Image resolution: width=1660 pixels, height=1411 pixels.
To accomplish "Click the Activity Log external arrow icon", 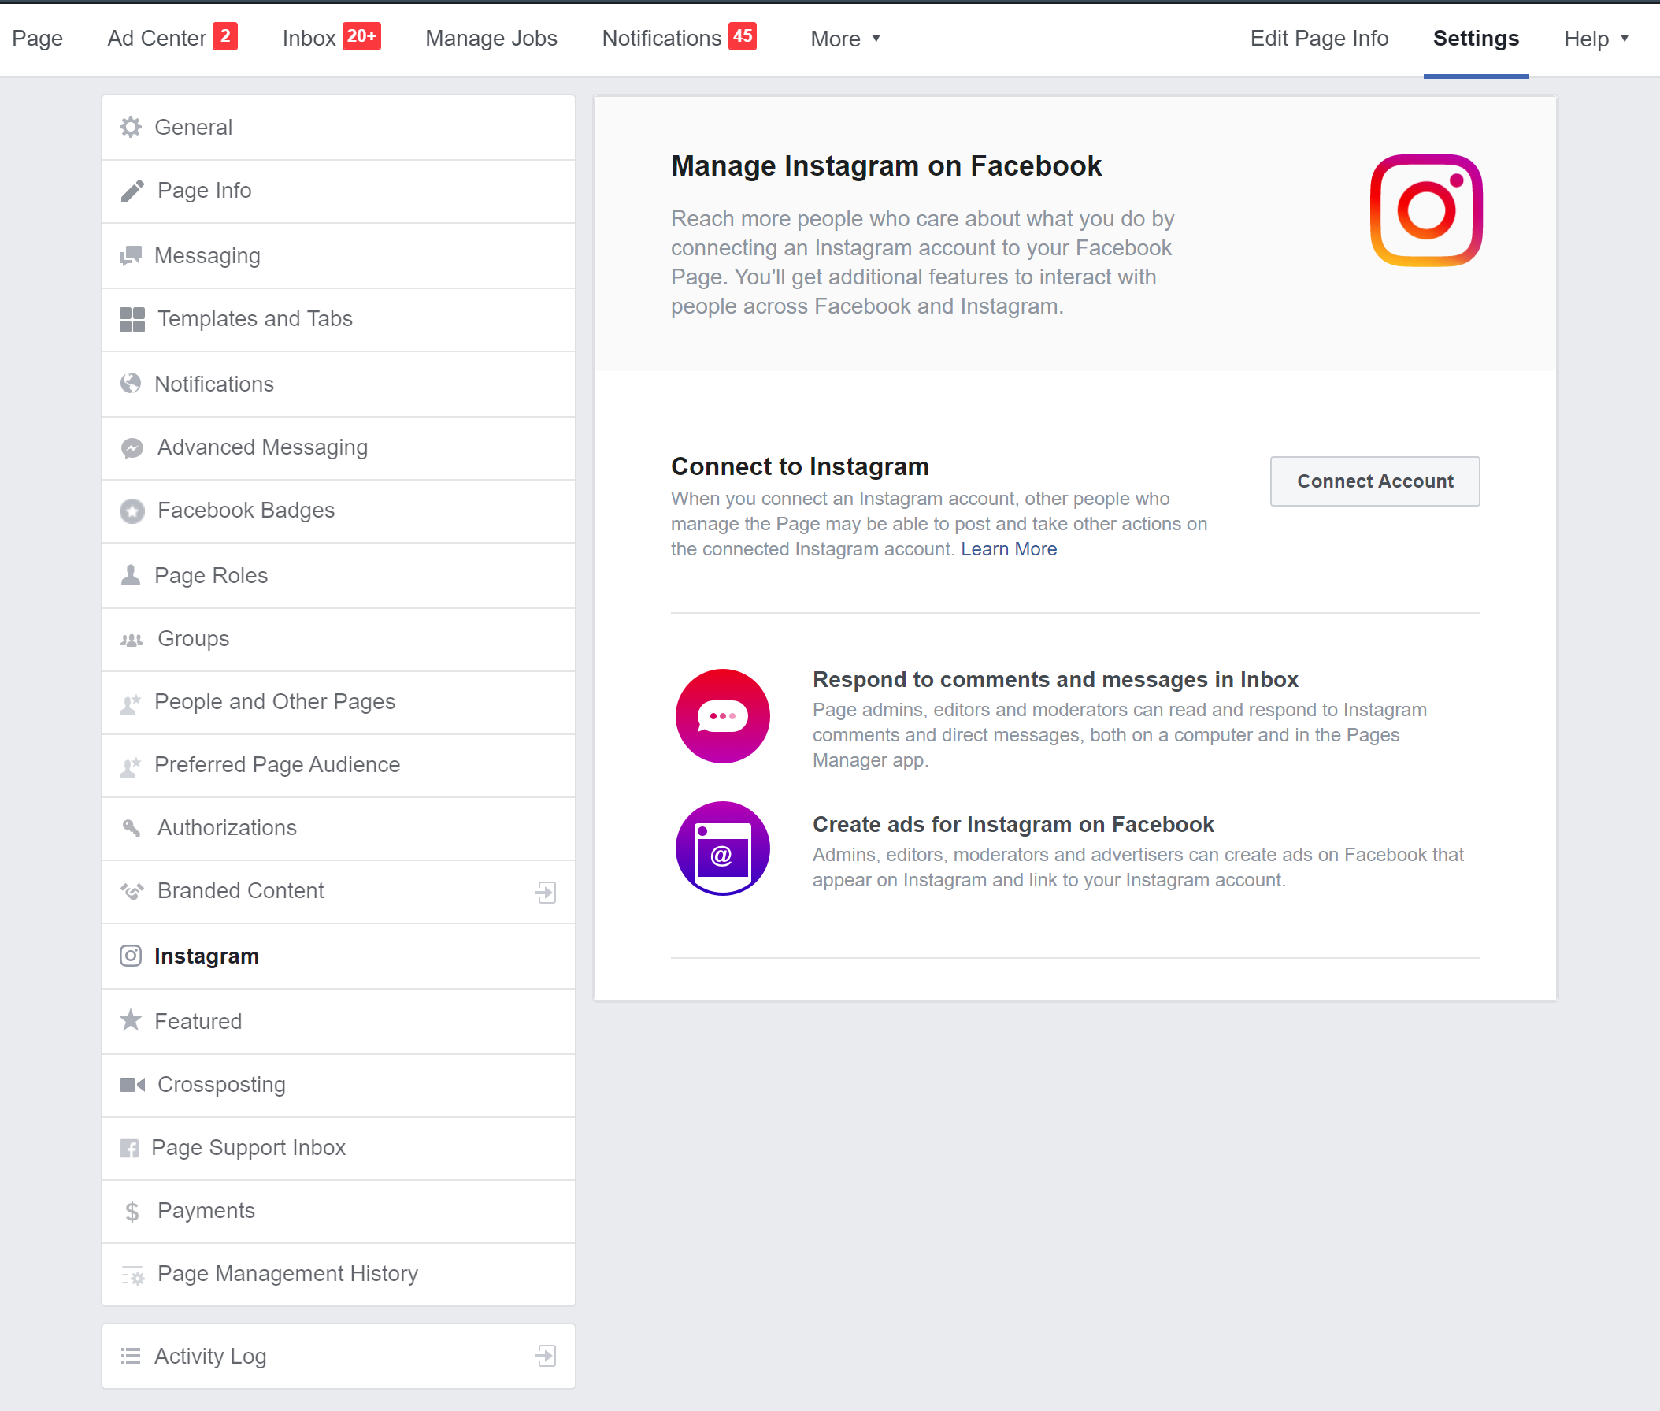I will point(547,1356).
